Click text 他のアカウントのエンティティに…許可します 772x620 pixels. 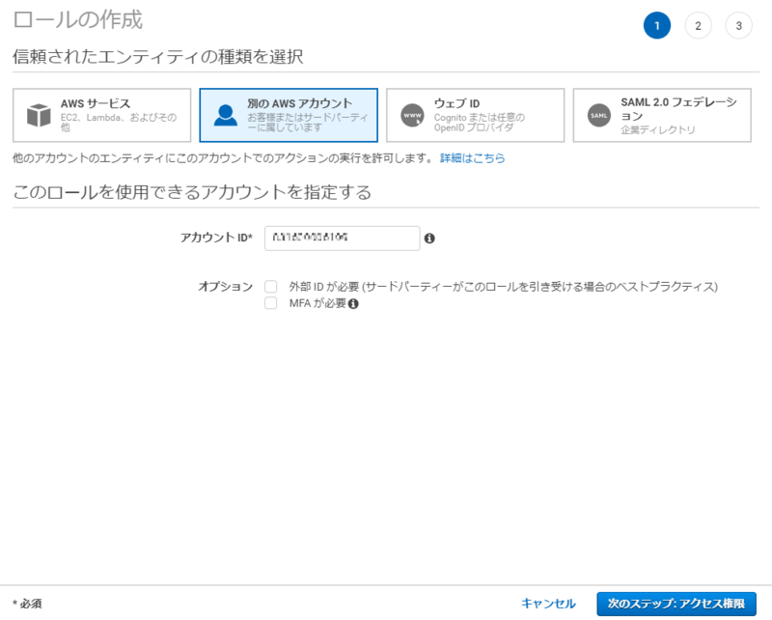223,158
